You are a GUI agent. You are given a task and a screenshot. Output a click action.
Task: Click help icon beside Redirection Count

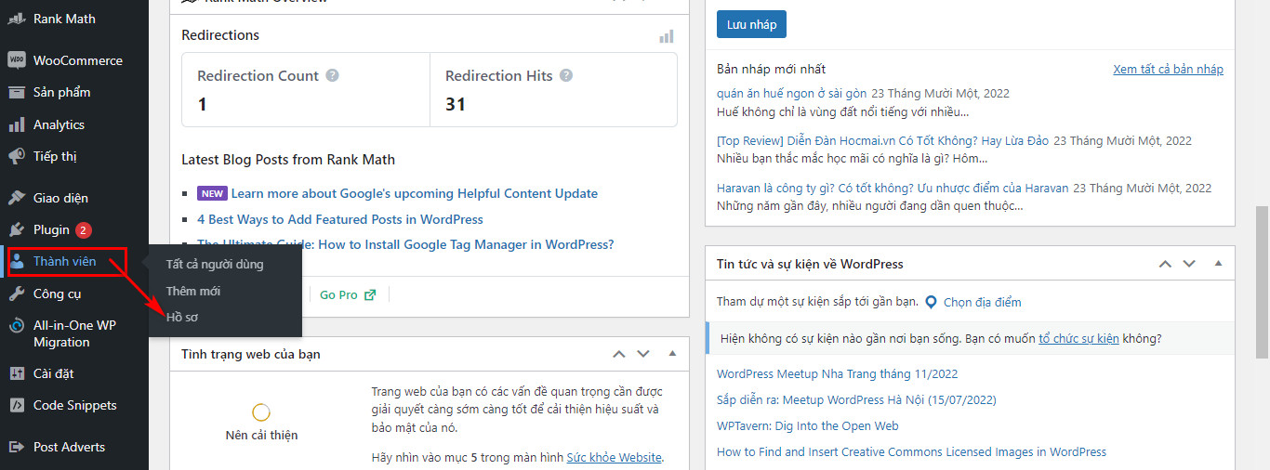332,75
